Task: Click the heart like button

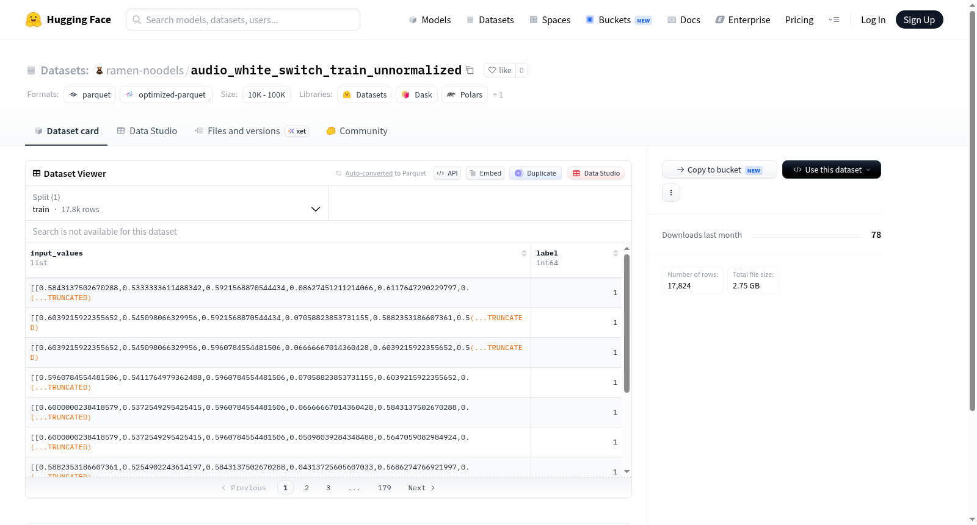Action: [499, 70]
